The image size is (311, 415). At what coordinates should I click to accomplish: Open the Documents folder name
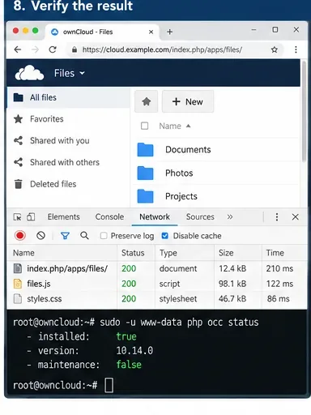[x=188, y=149]
